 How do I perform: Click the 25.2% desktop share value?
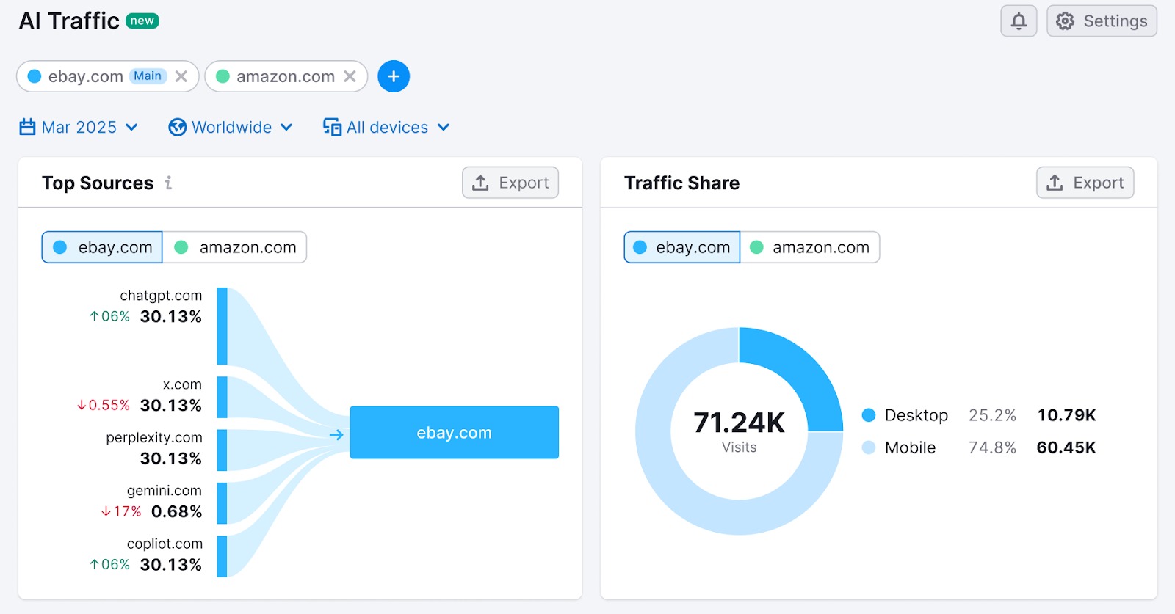click(992, 415)
